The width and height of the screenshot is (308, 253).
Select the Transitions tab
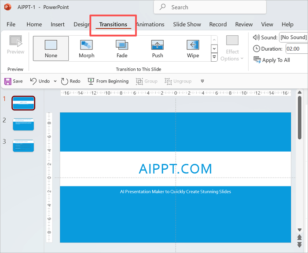[113, 24]
